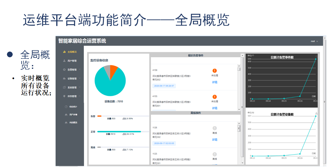Collapse the 供热管理 menu chevron

click(x=80, y=96)
